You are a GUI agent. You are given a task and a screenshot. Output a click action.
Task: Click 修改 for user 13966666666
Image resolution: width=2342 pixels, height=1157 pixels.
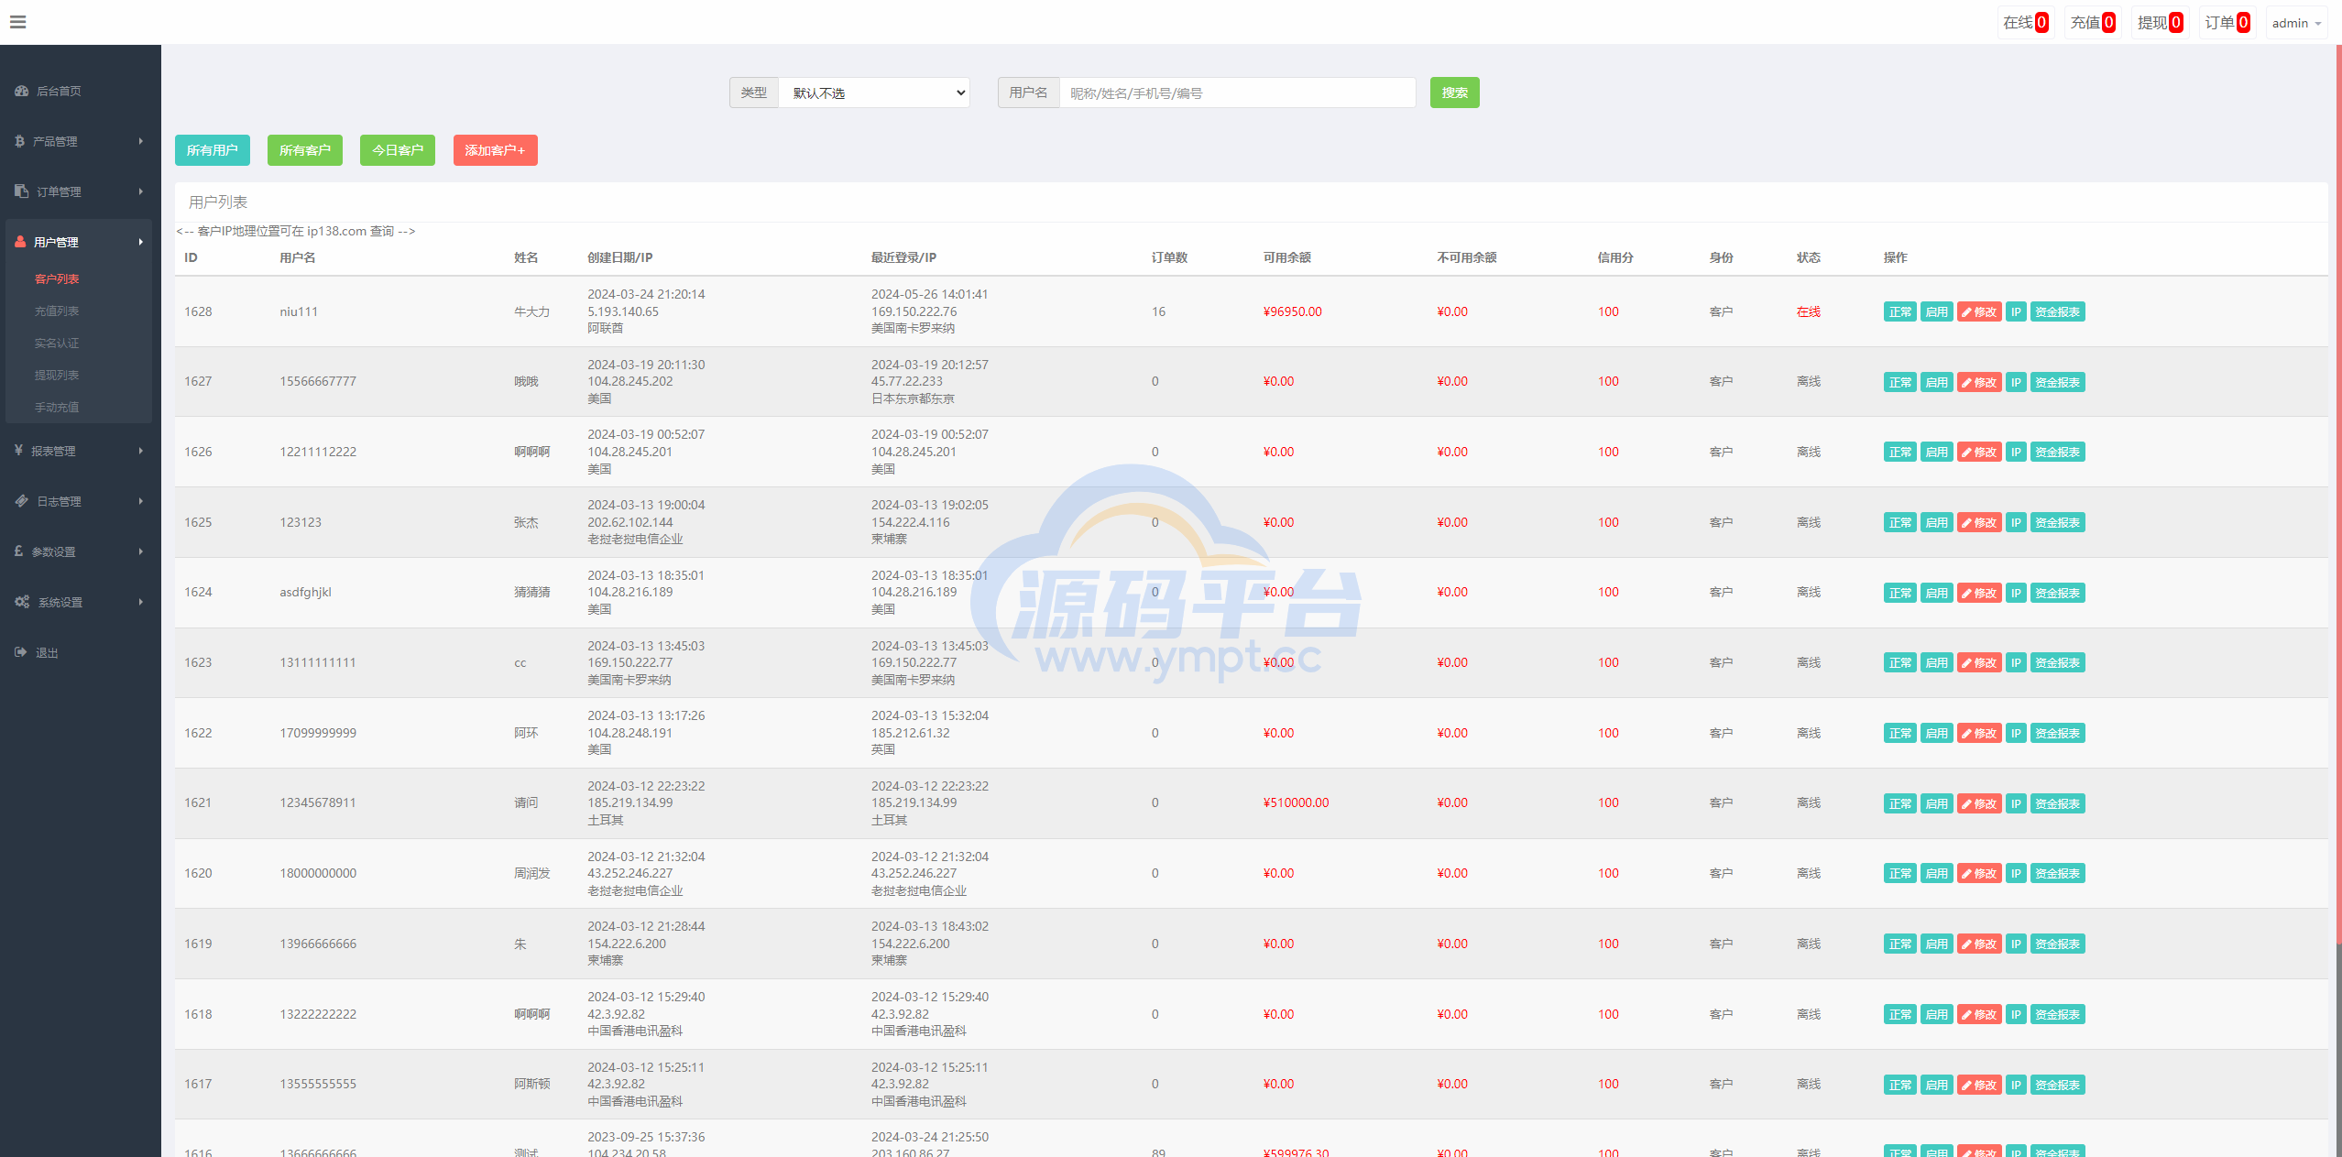(x=1979, y=944)
